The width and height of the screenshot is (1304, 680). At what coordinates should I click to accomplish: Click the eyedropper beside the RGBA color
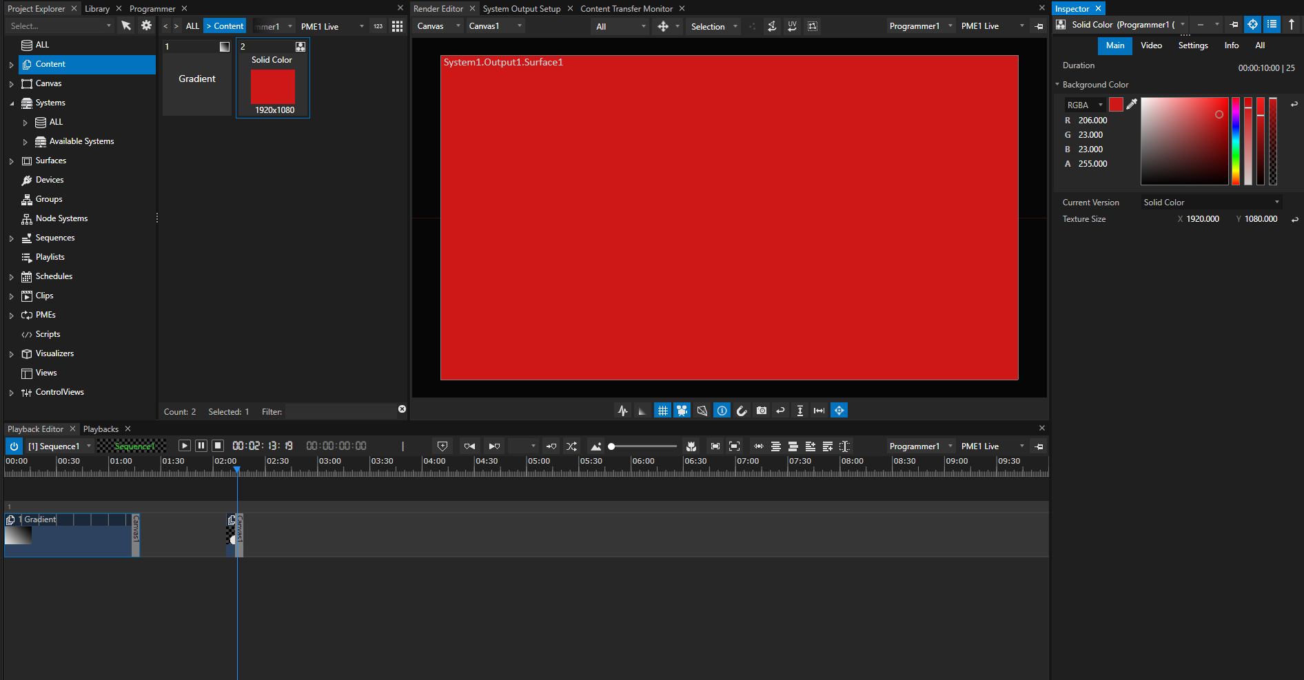tap(1132, 104)
